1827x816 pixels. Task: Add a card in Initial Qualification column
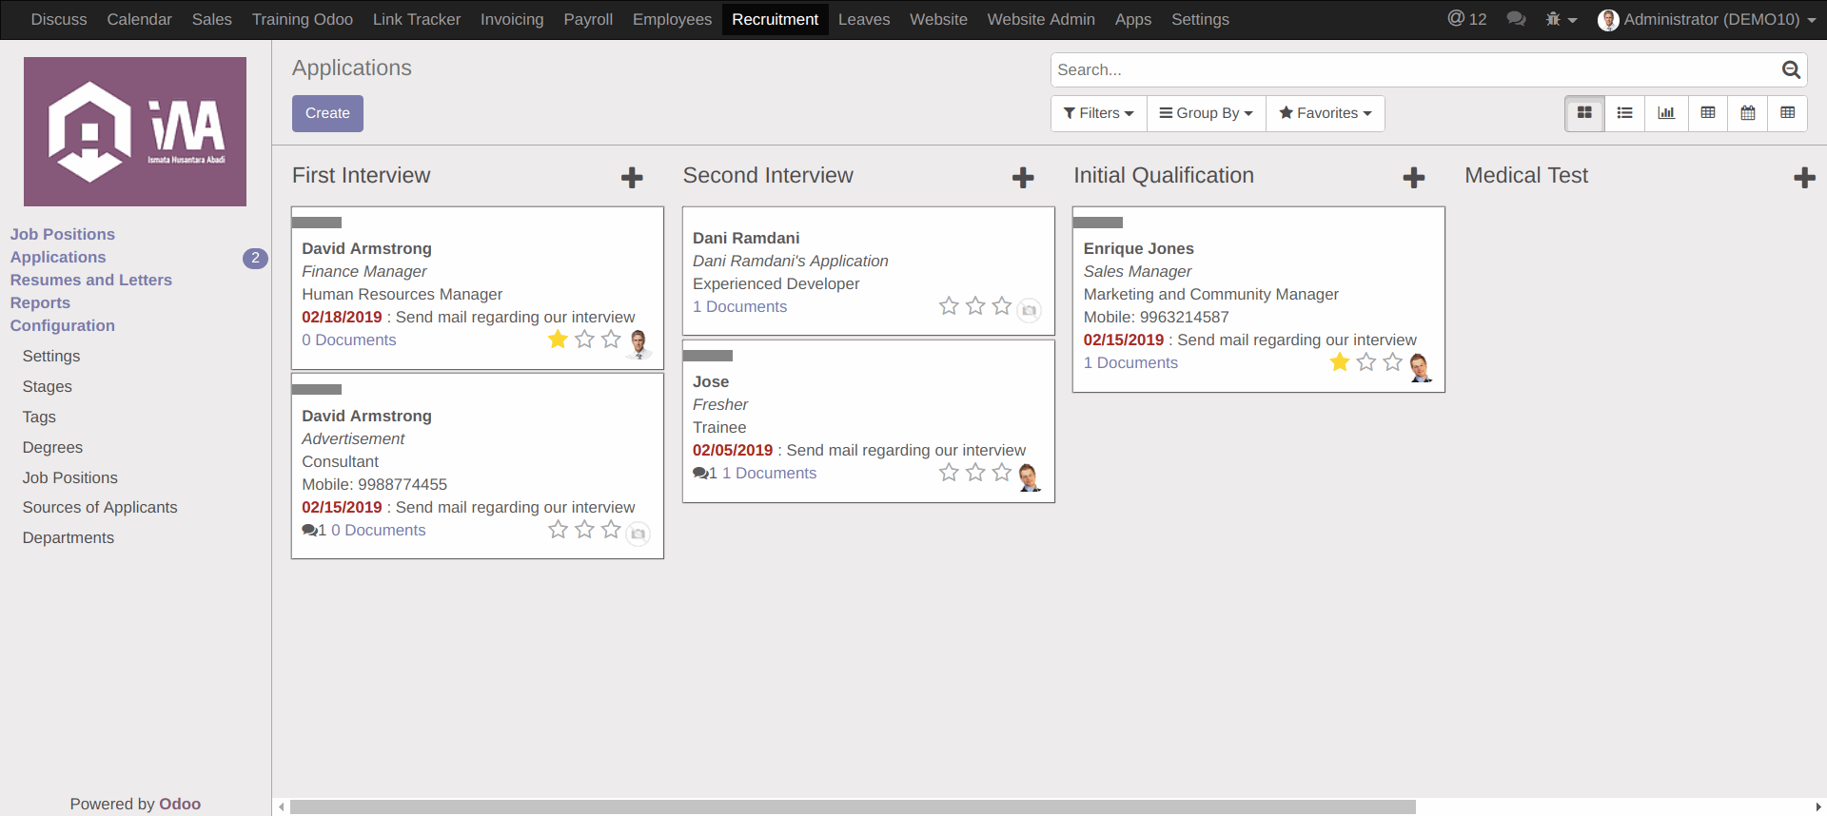[x=1413, y=178]
